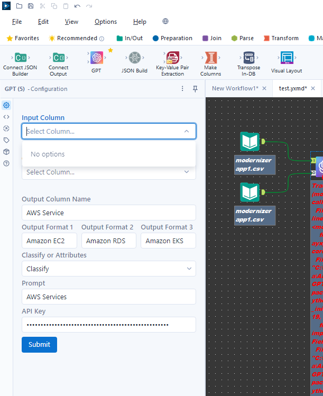323x396 pixels.
Task: Open the annotation tag sidebar icon
Action: point(6,140)
